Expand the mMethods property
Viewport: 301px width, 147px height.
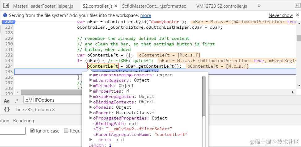click(x=91, y=86)
